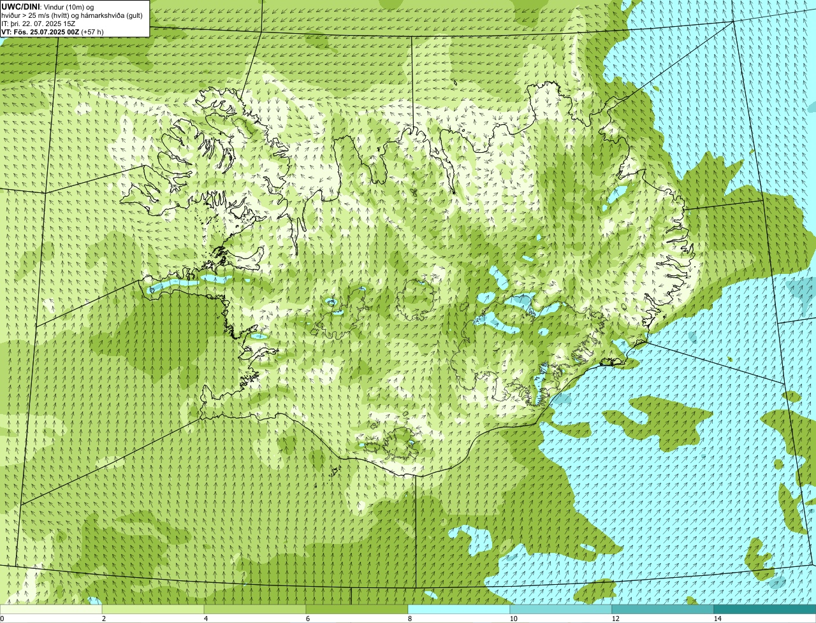Click the '10' label on the color scale
This screenshot has width=816, height=623.
coord(513,619)
